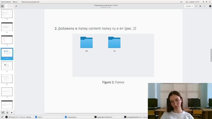Switch to second terminal window in taskbar
This screenshot has height=119, width=212.
coord(135,117)
